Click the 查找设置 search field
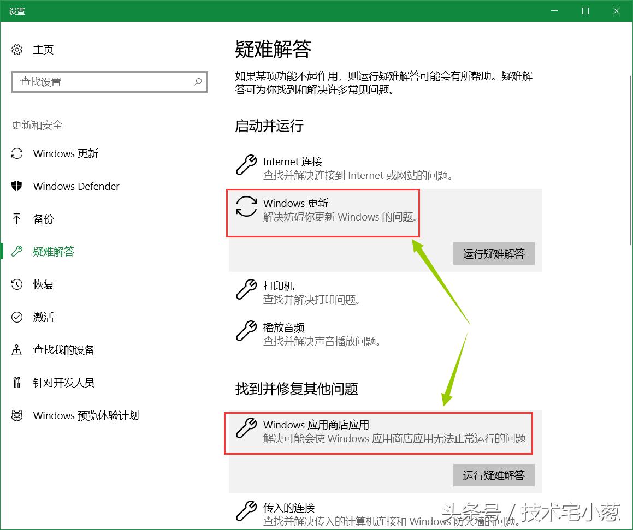Viewport: 633px width, 530px height. click(98, 82)
